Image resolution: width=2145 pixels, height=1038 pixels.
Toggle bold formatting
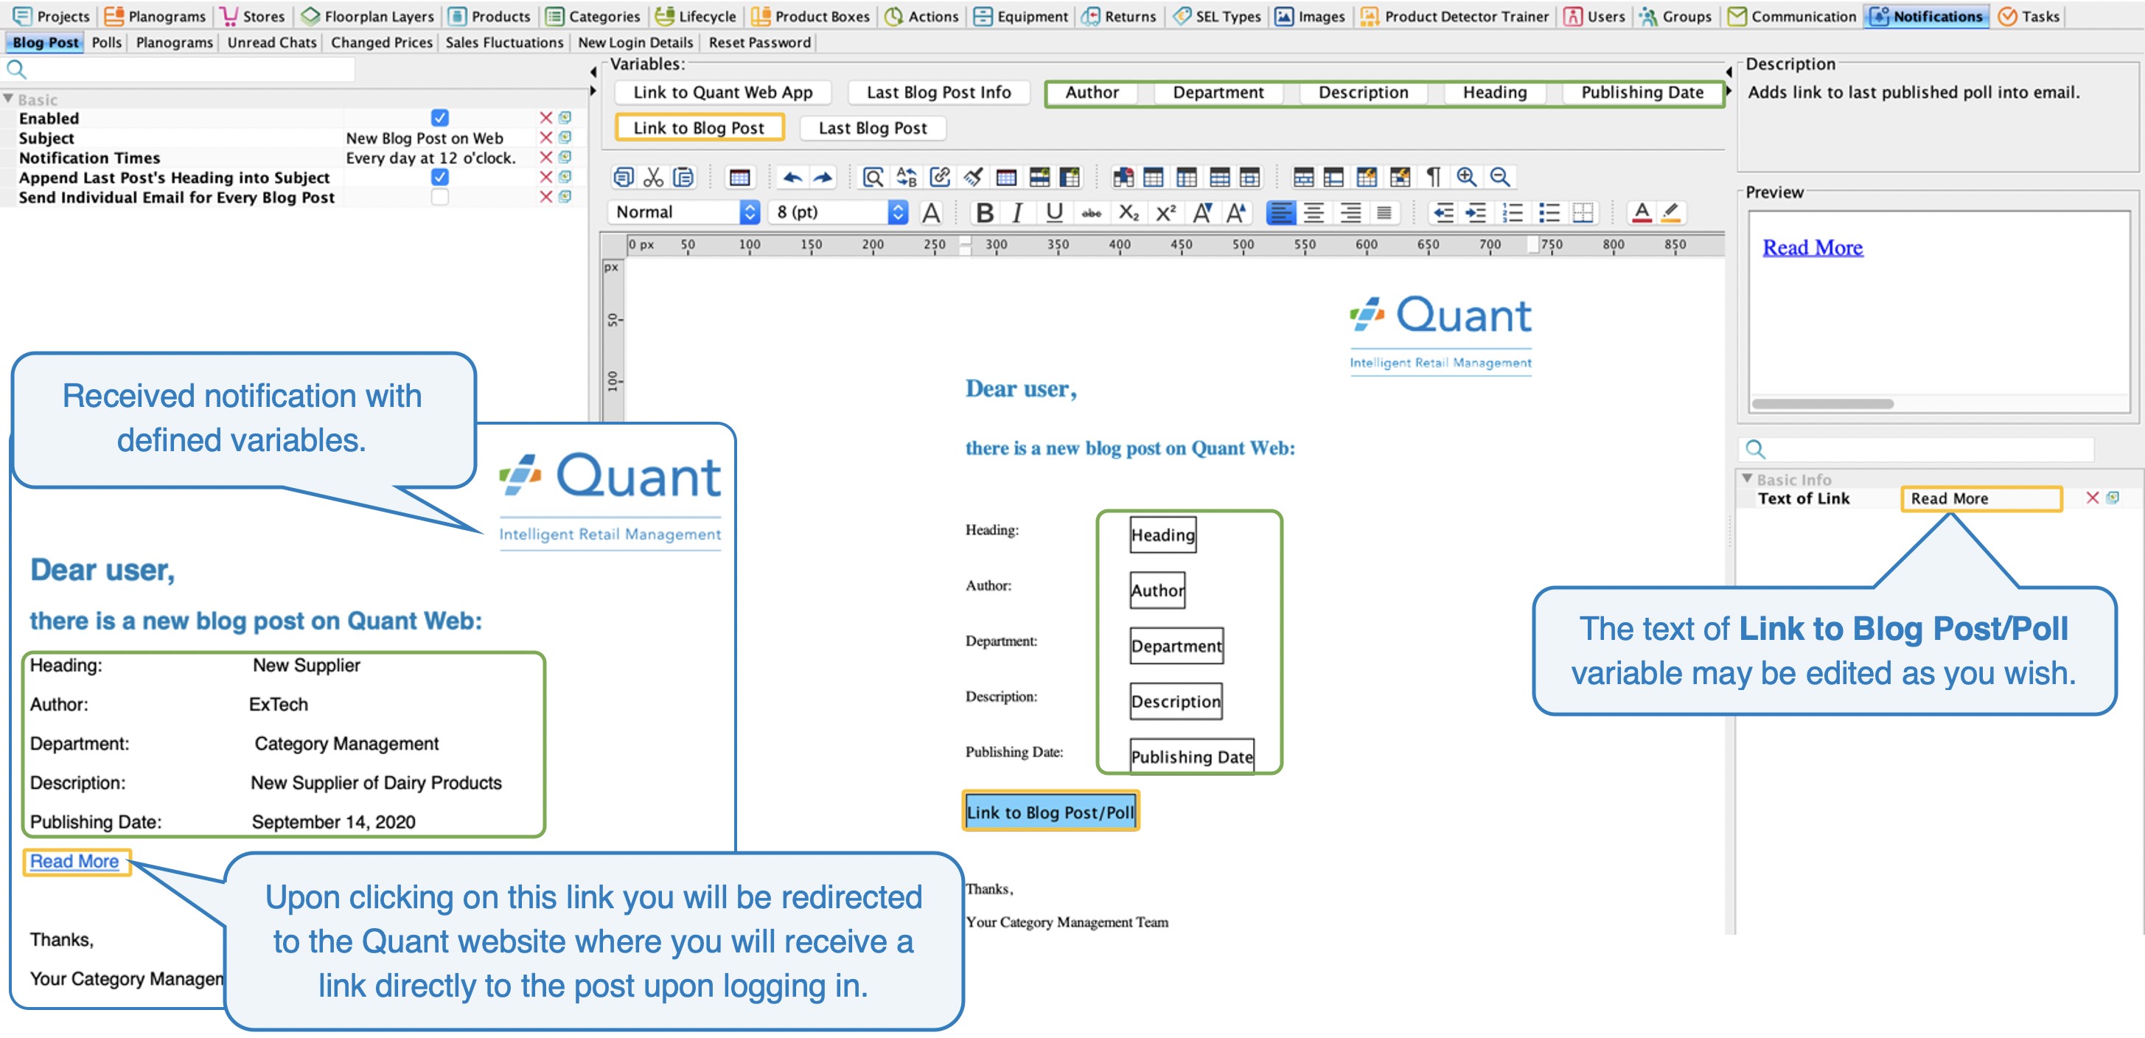[x=984, y=213]
